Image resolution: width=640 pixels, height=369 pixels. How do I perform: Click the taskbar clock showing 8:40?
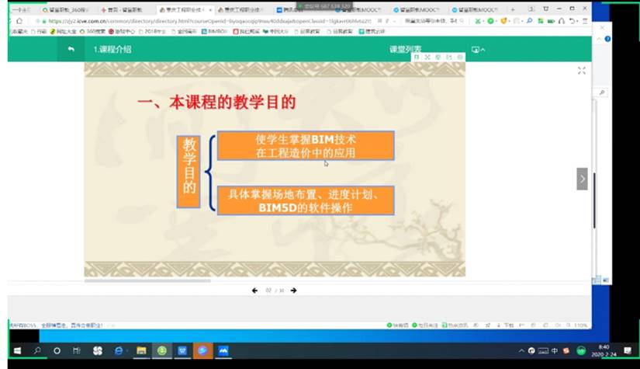(x=604, y=350)
